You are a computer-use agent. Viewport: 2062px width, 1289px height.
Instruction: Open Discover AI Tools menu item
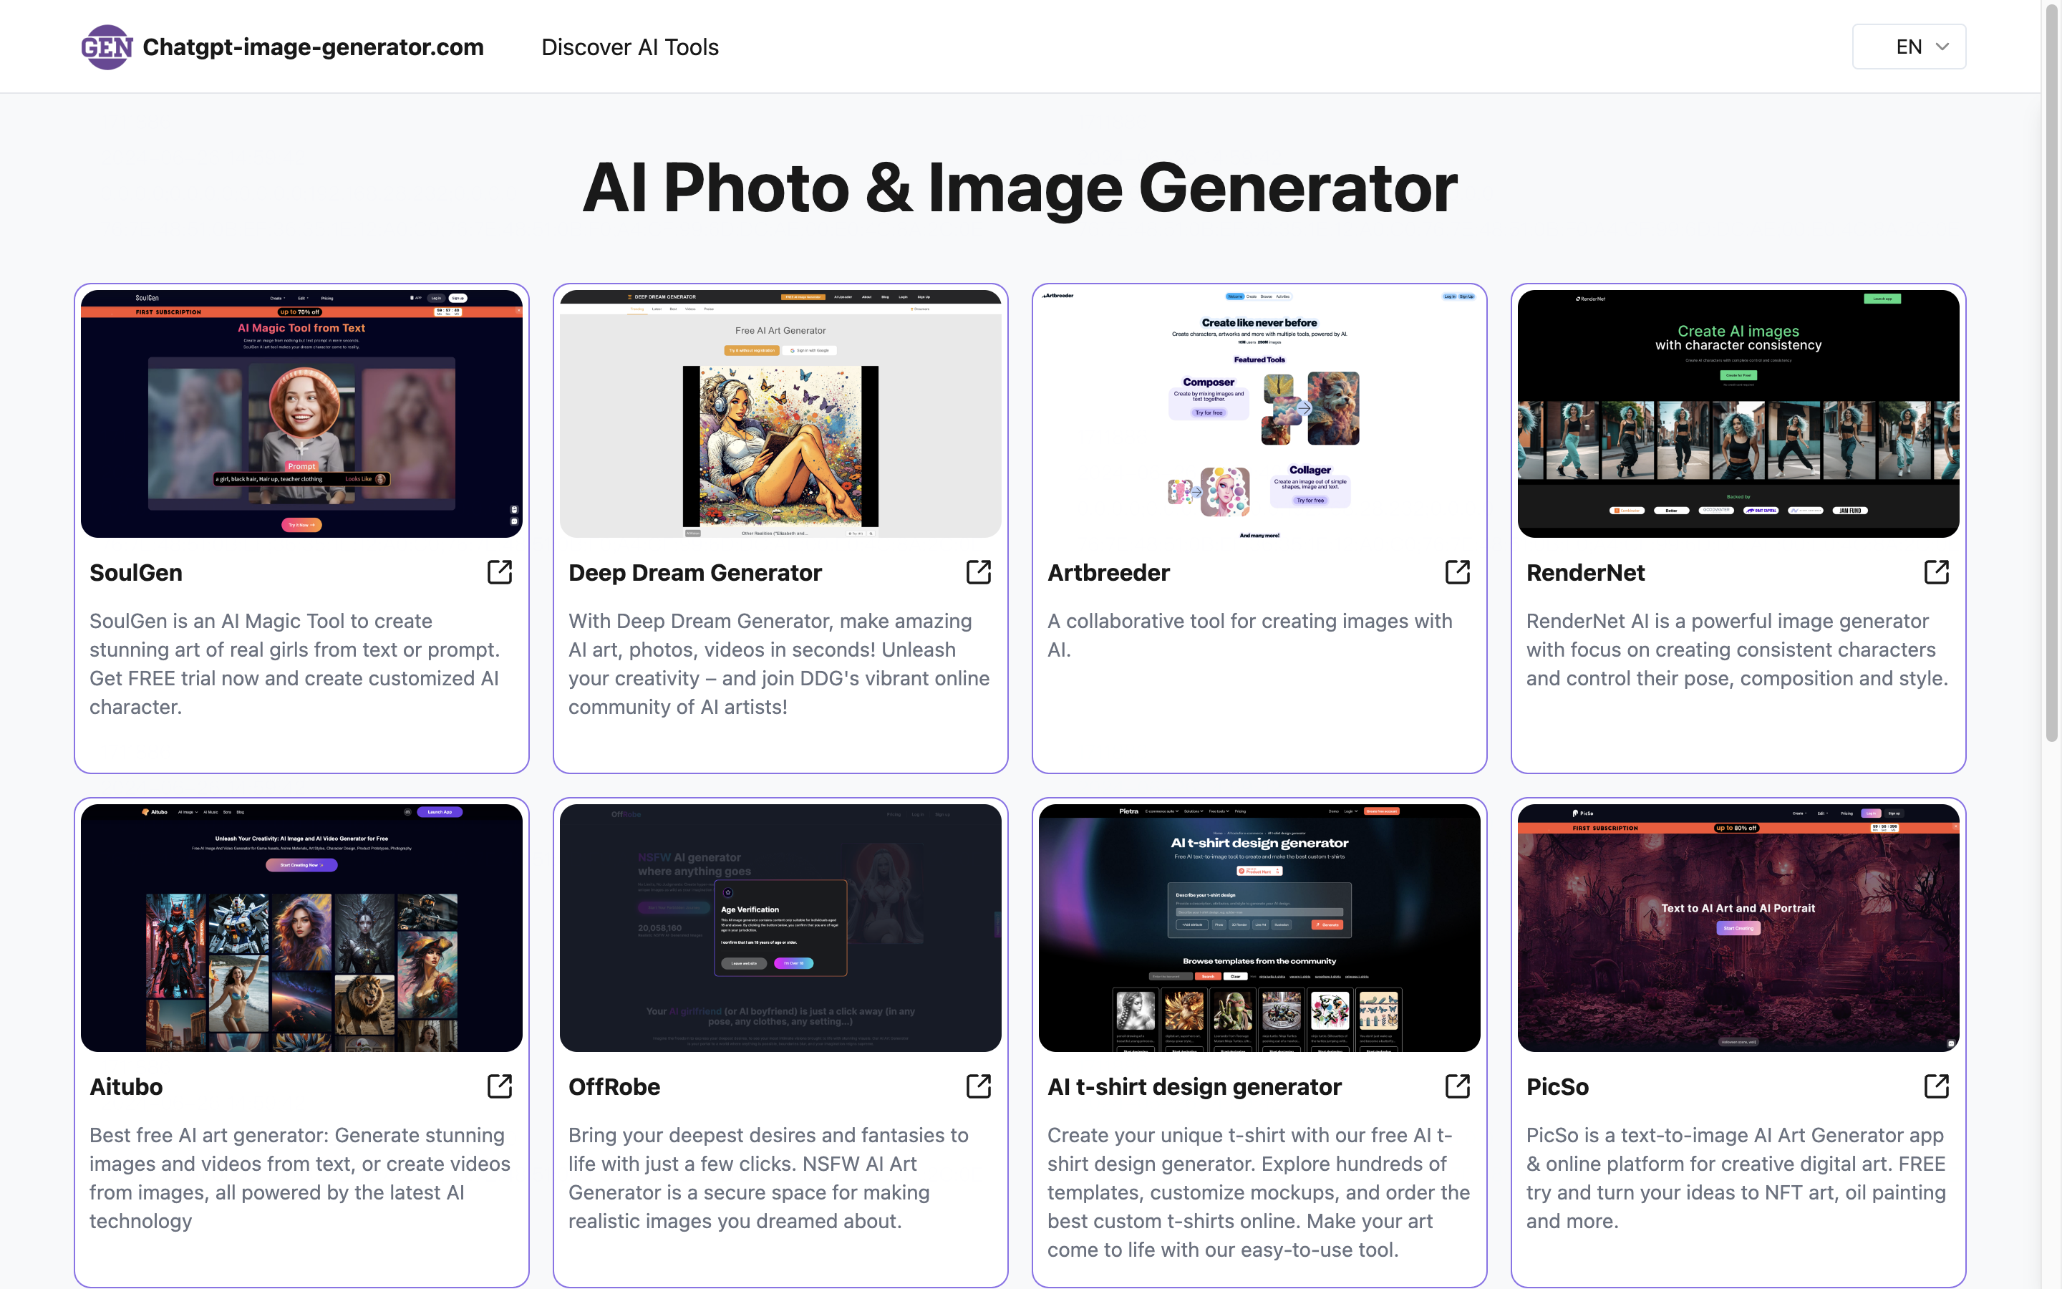pos(629,47)
